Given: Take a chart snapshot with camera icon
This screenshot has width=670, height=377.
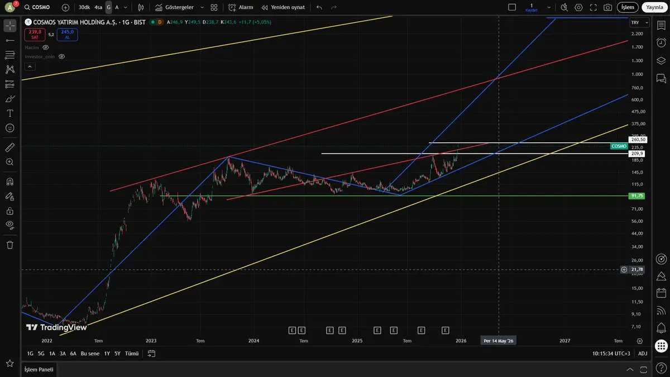Looking at the screenshot, I should pyautogui.click(x=607, y=7).
